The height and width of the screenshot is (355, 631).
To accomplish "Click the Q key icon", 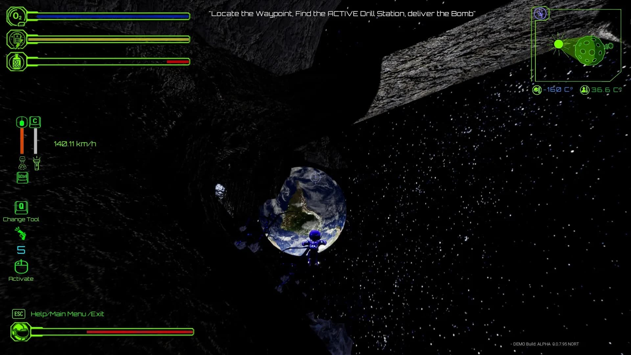I will 21,207.
